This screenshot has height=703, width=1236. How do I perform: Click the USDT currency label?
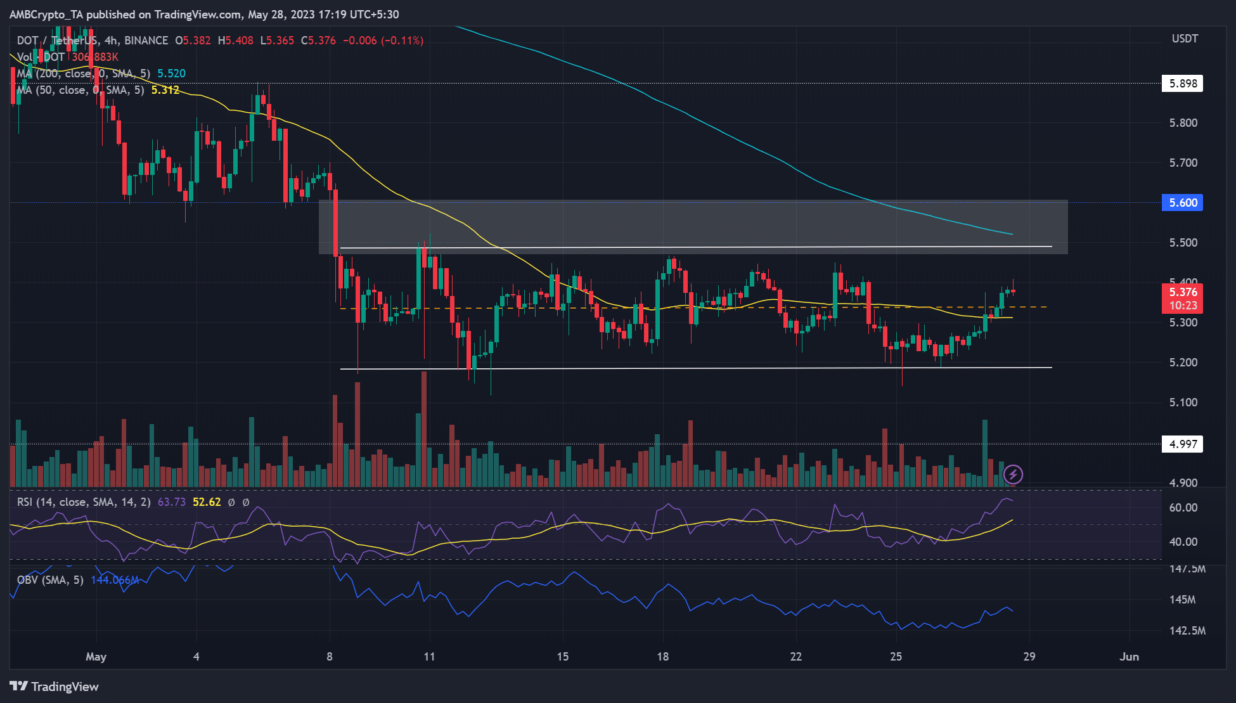[x=1185, y=39]
